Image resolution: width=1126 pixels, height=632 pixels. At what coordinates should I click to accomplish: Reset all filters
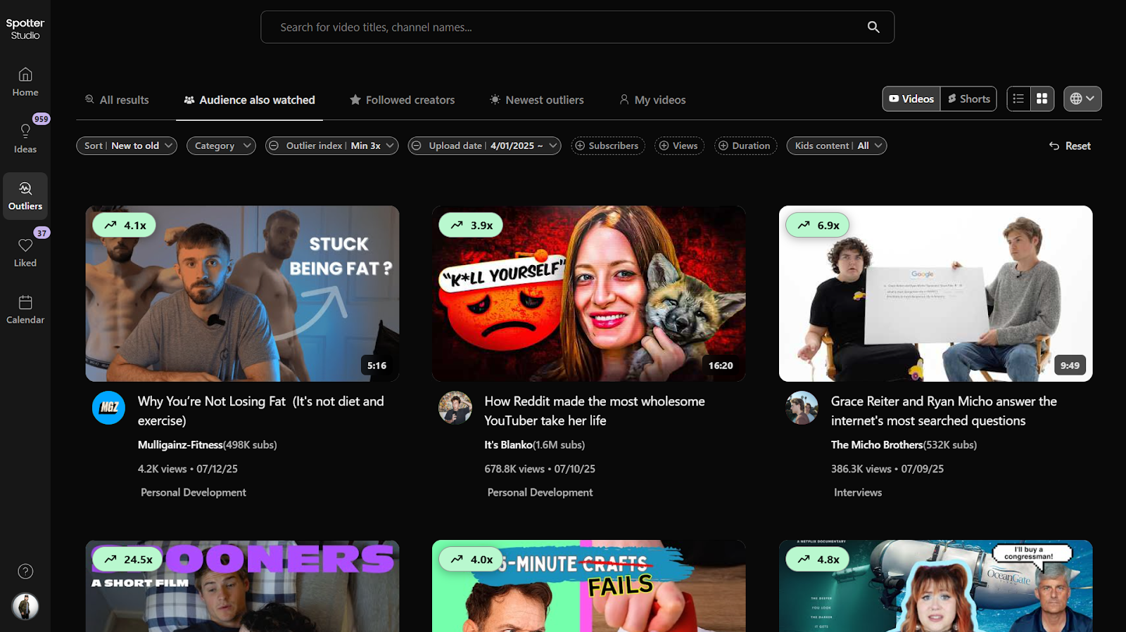[x=1070, y=146]
